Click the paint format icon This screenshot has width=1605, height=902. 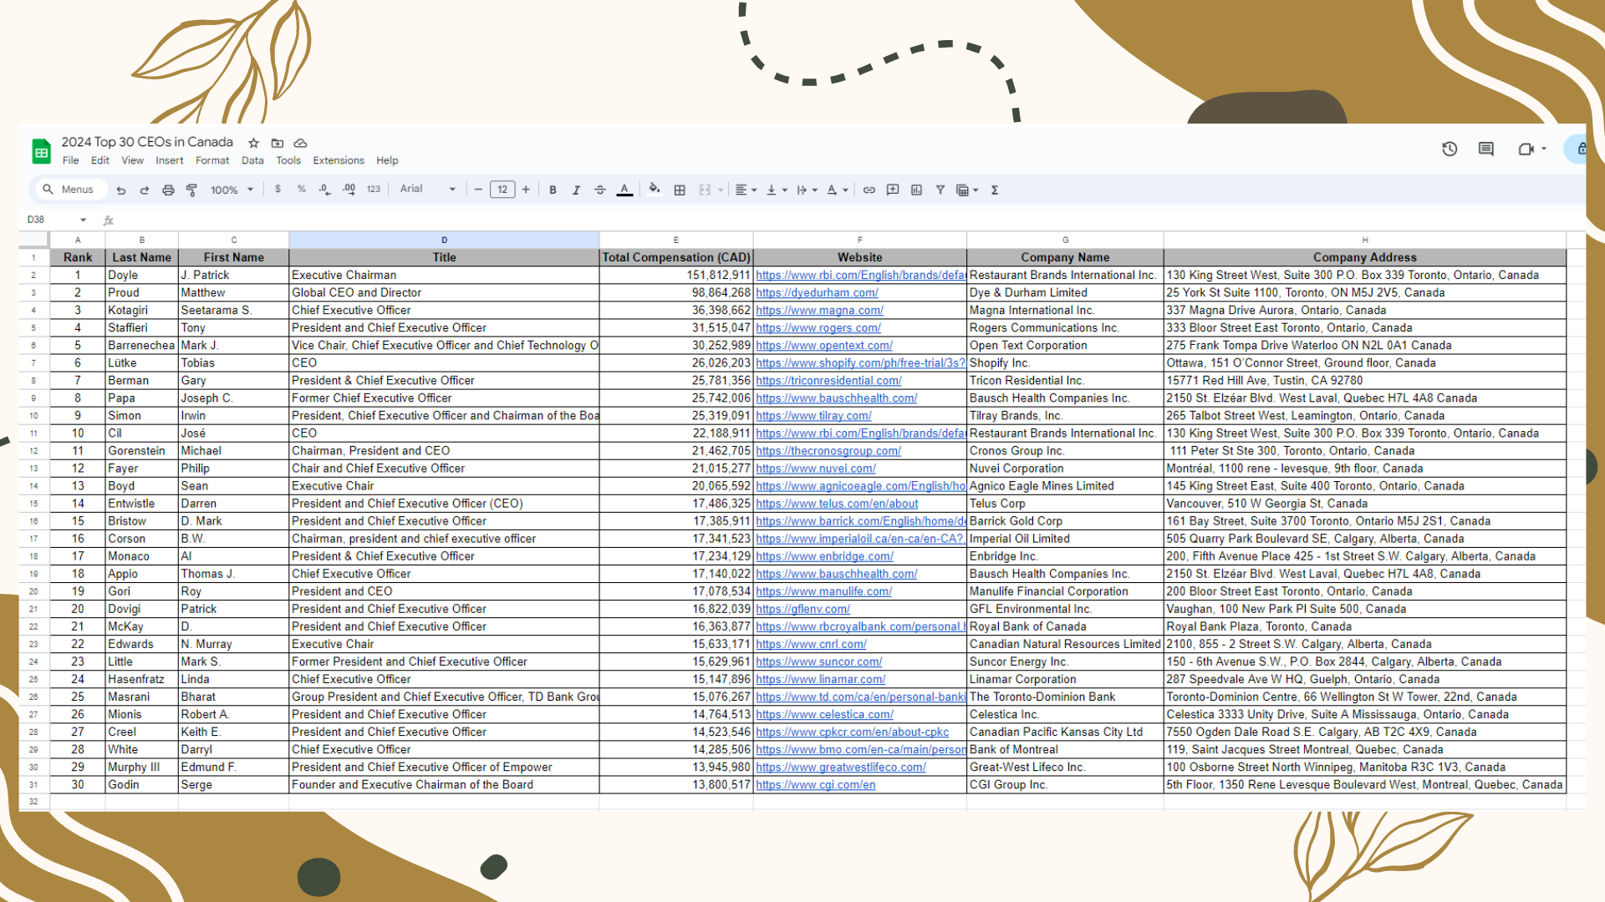191,190
